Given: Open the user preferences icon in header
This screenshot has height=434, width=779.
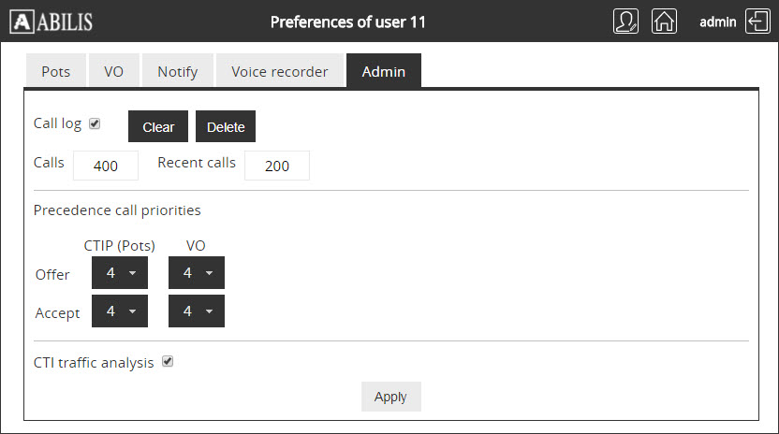Looking at the screenshot, I should click(x=625, y=22).
